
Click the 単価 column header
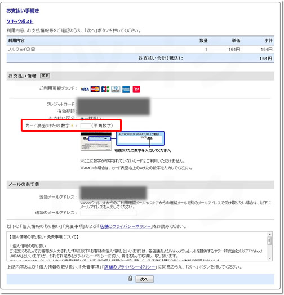(x=236, y=41)
